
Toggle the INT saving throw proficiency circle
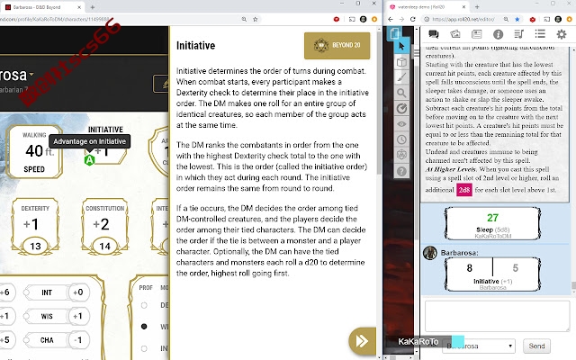click(x=26, y=292)
